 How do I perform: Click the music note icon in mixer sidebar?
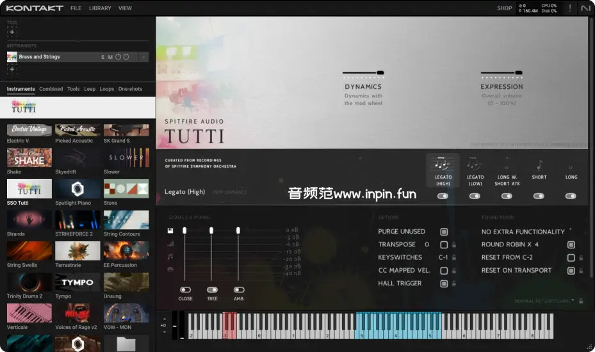pos(170,257)
